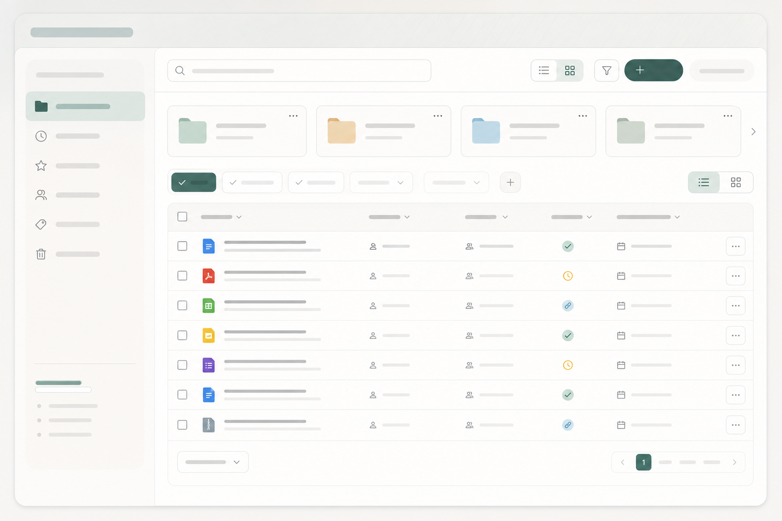This screenshot has height=521, width=782.
Task: Click the orange clock status in PDF row
Action: tap(568, 276)
